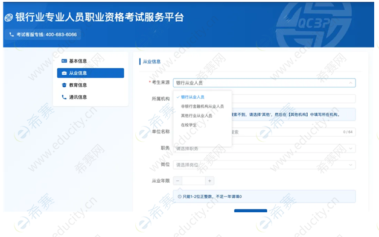Click the info icon in the 从业年限 hint
379x237 pixels.
click(179, 197)
